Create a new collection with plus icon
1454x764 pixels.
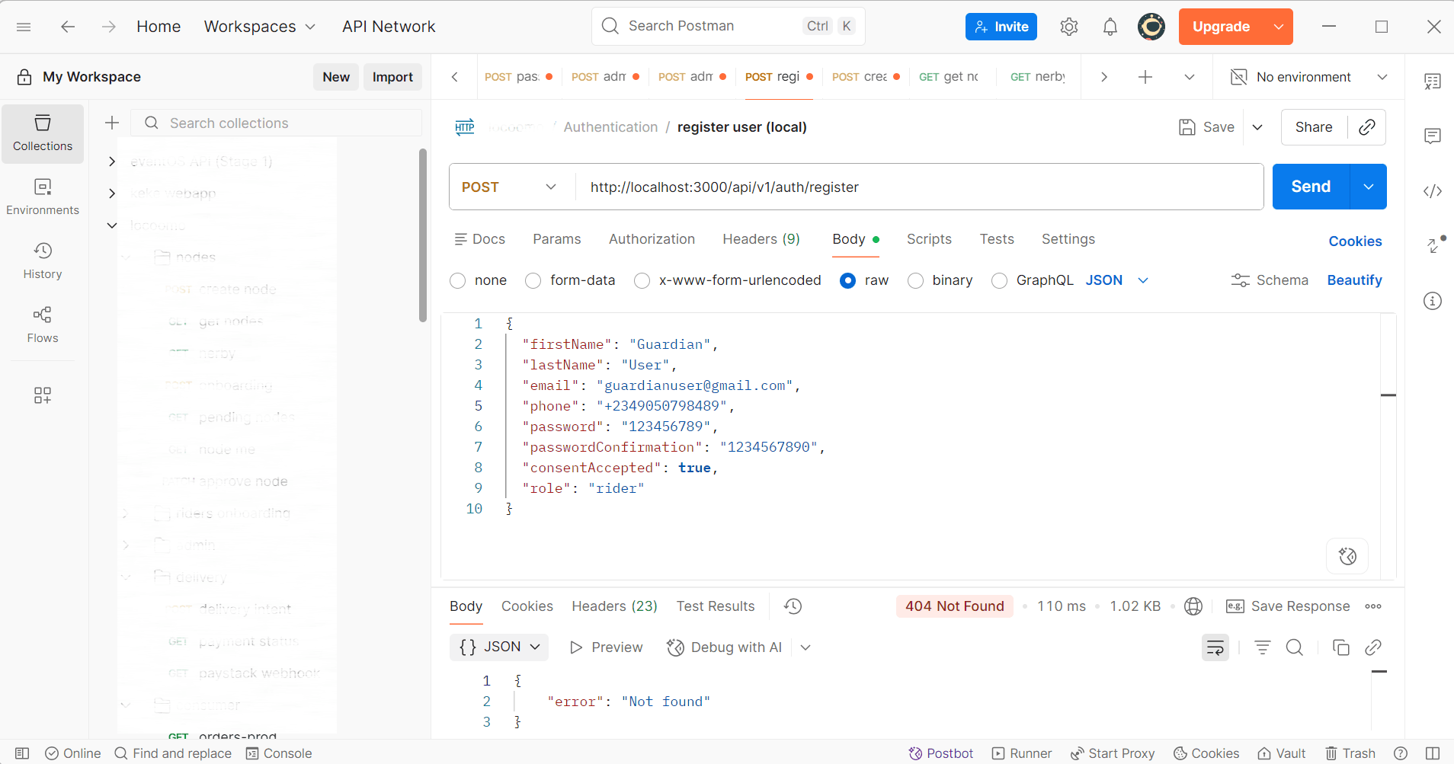(112, 123)
